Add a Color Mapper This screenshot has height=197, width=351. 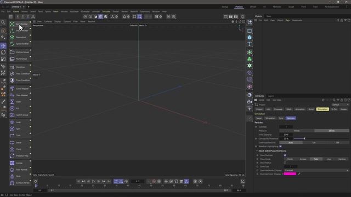pyautogui.click(x=20, y=89)
